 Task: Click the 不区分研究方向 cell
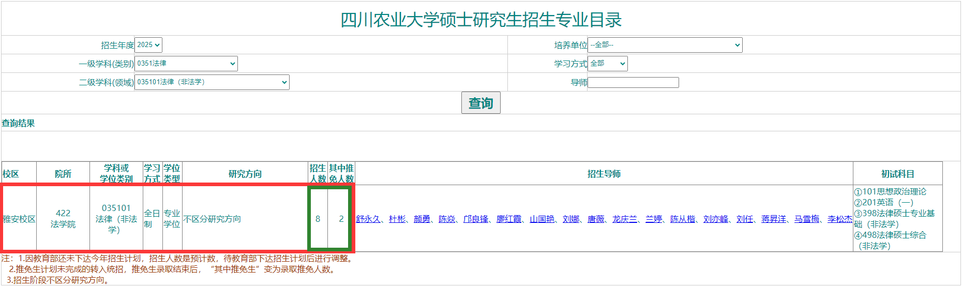coord(245,219)
